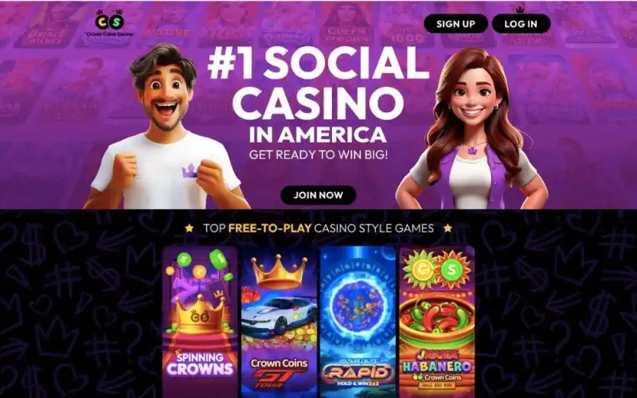Click the FREE-TO-PLAY highlighted text
This screenshot has width=637, height=398.
[x=270, y=228]
